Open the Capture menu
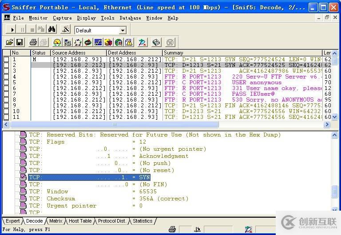341x235 pixels. point(62,18)
